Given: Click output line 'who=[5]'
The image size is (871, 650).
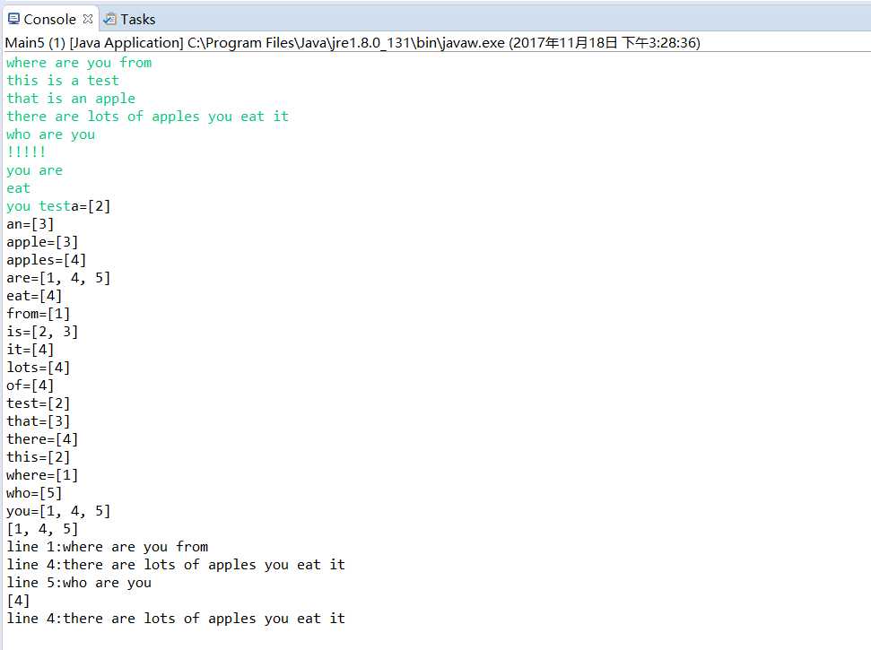Looking at the screenshot, I should point(34,493).
